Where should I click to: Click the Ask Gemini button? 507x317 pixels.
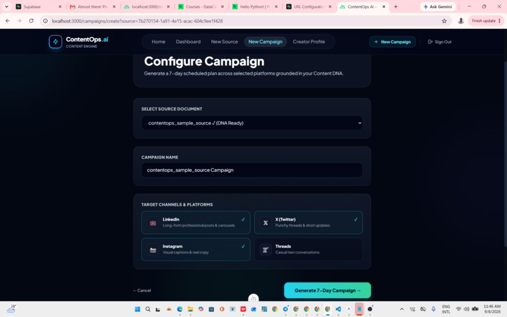pos(438,6)
